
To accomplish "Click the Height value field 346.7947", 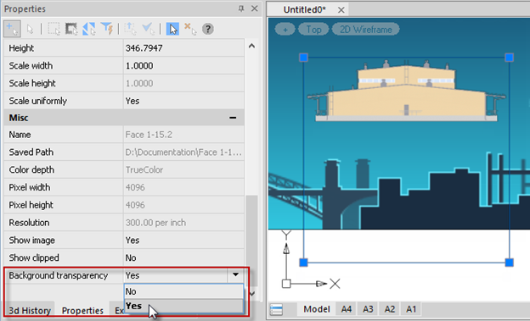I will pos(183,48).
